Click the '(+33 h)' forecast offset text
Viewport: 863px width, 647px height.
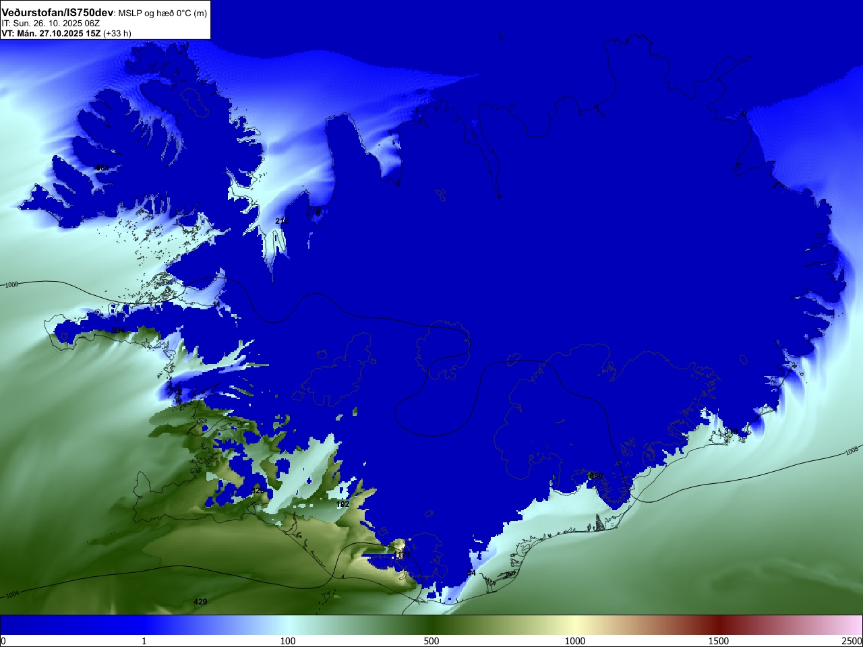click(x=117, y=33)
